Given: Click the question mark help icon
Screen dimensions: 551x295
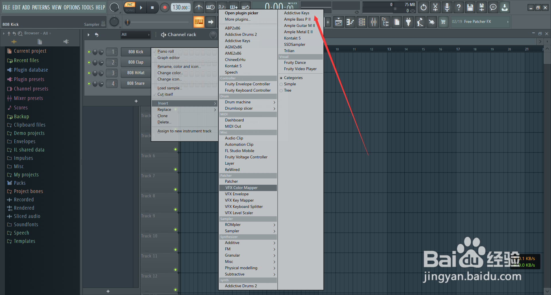Looking at the screenshot, I should click(x=459, y=7).
